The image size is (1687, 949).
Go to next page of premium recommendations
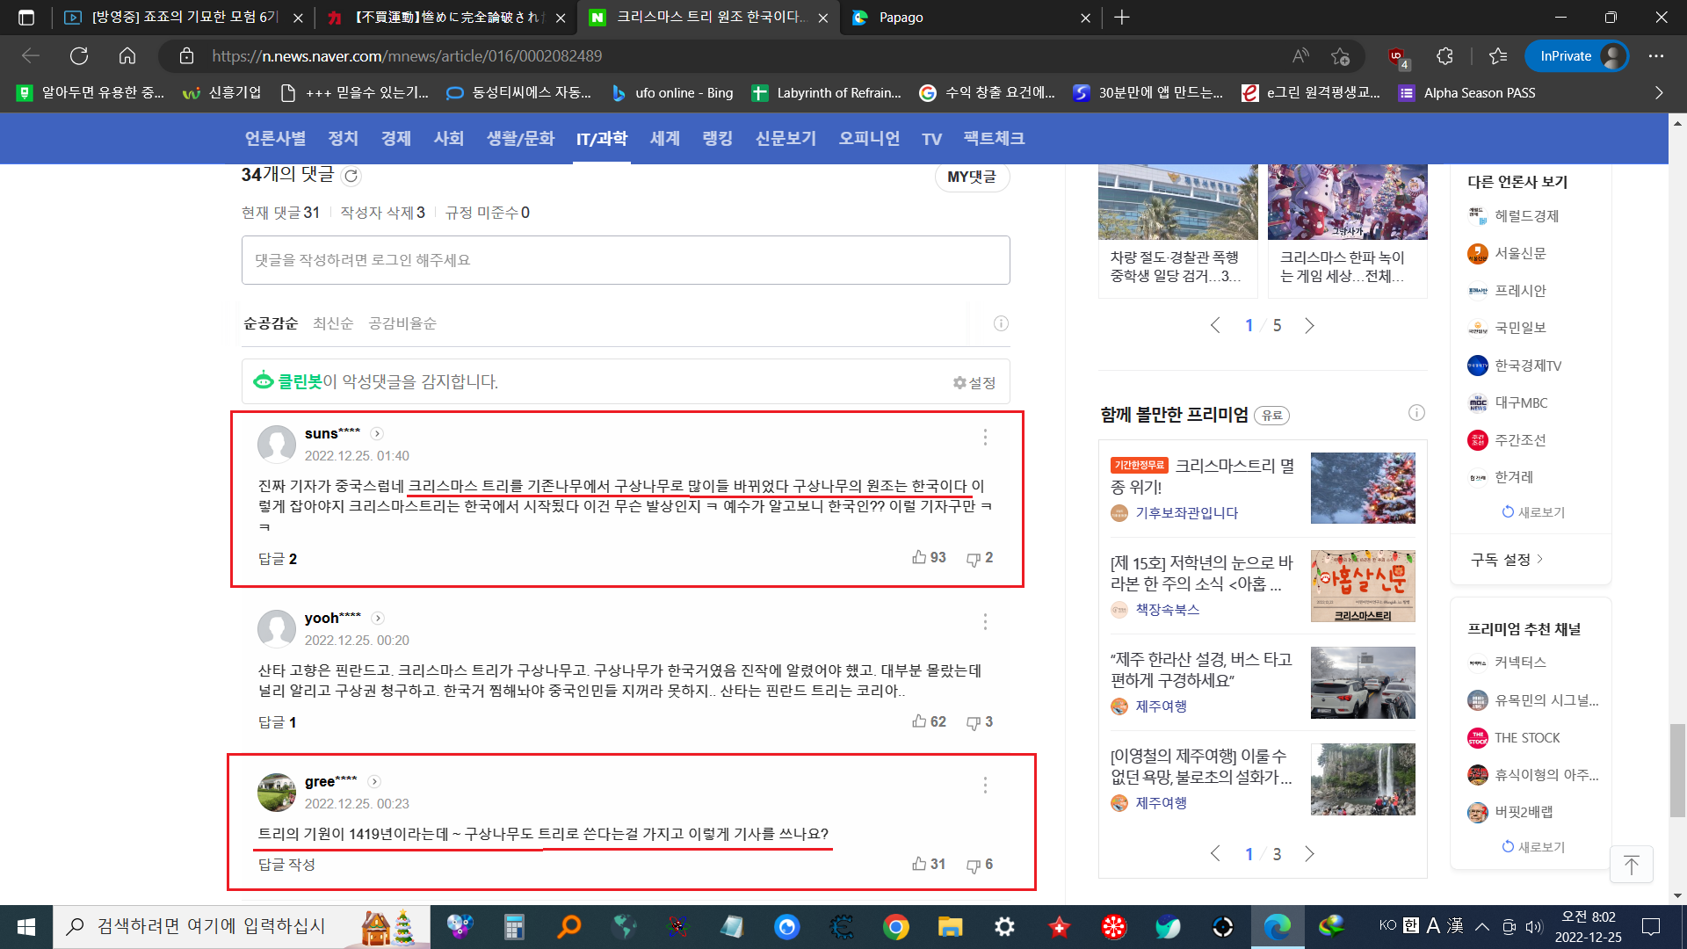click(1309, 853)
